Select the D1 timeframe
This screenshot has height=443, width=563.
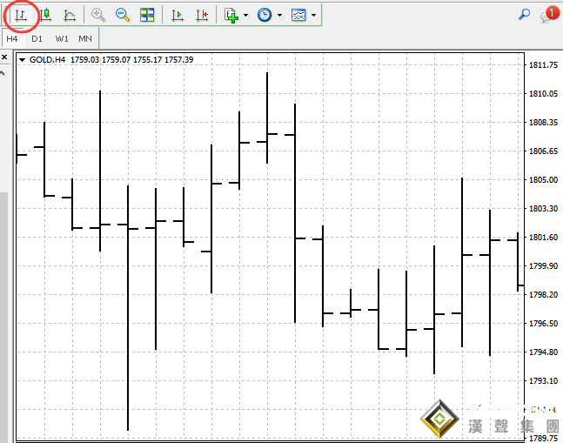click(x=37, y=39)
